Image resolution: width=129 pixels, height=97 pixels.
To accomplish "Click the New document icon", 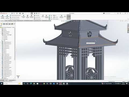I will click(14, 13).
